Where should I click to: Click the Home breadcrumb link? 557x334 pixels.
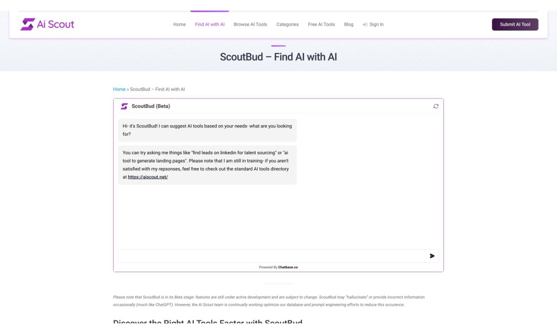point(119,89)
